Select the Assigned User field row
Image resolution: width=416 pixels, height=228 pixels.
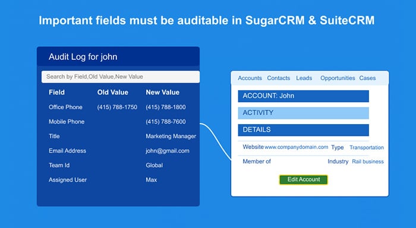point(68,180)
